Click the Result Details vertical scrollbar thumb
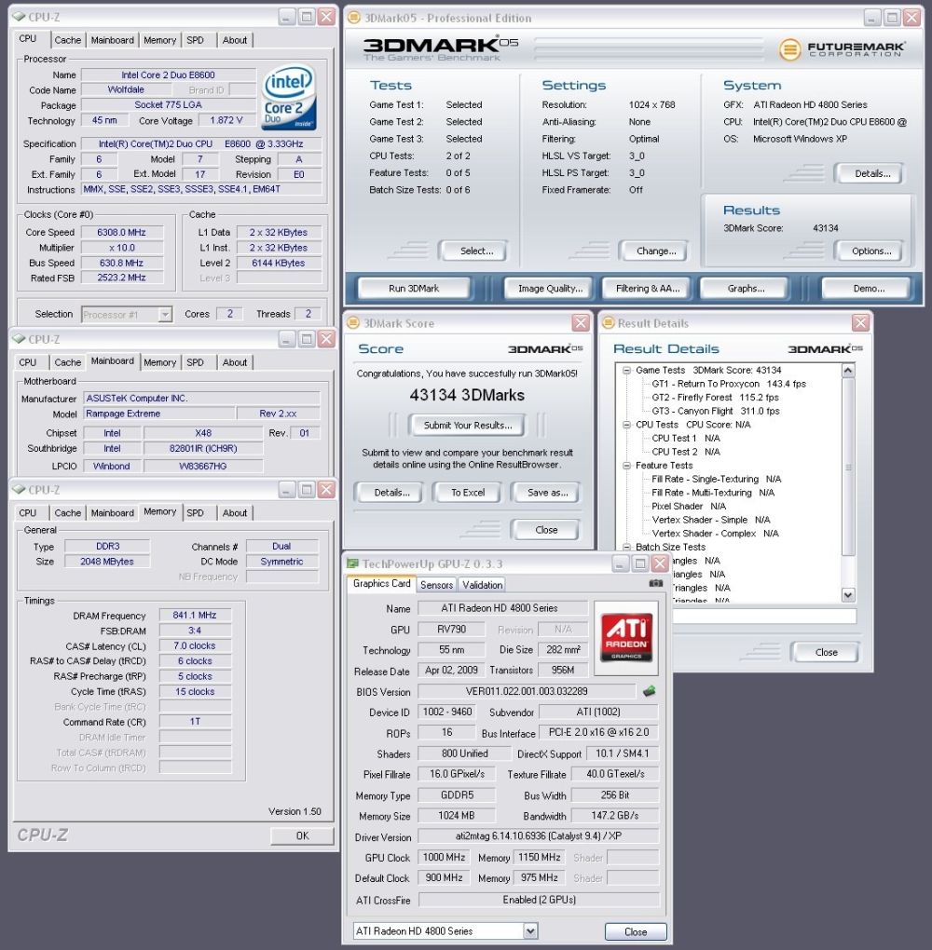The height and width of the screenshot is (950, 932). [848, 466]
